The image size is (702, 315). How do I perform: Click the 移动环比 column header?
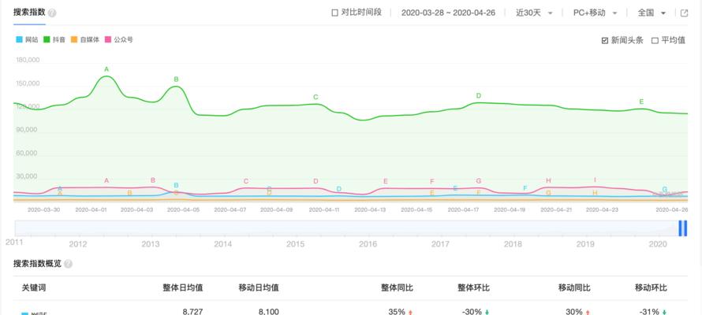click(651, 288)
